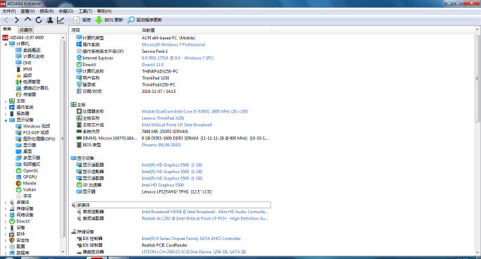Click the refresh toolbar icon
The image size is (481, 259).
pyautogui.click(x=39, y=20)
